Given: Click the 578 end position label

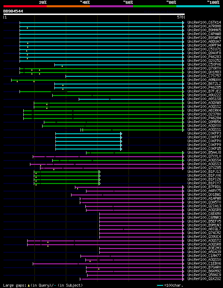Looking at the screenshot, I should click(x=180, y=17).
